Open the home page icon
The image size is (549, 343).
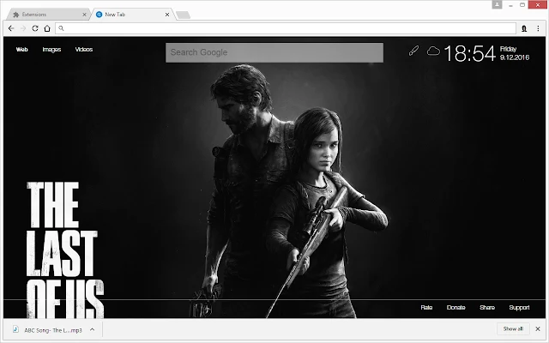pyautogui.click(x=47, y=28)
